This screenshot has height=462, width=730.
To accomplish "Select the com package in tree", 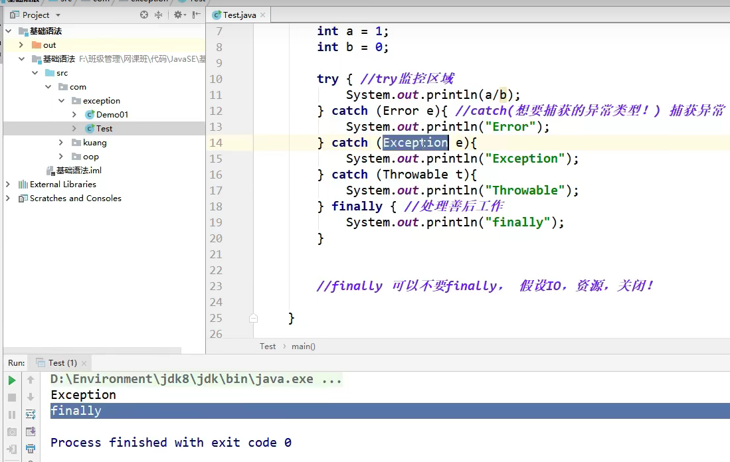I will pyautogui.click(x=78, y=87).
